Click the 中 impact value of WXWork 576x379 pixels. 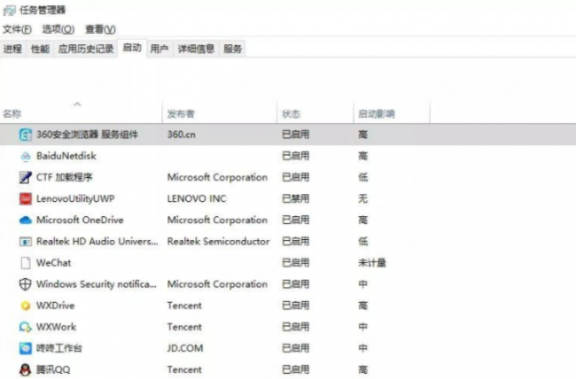[x=363, y=327]
